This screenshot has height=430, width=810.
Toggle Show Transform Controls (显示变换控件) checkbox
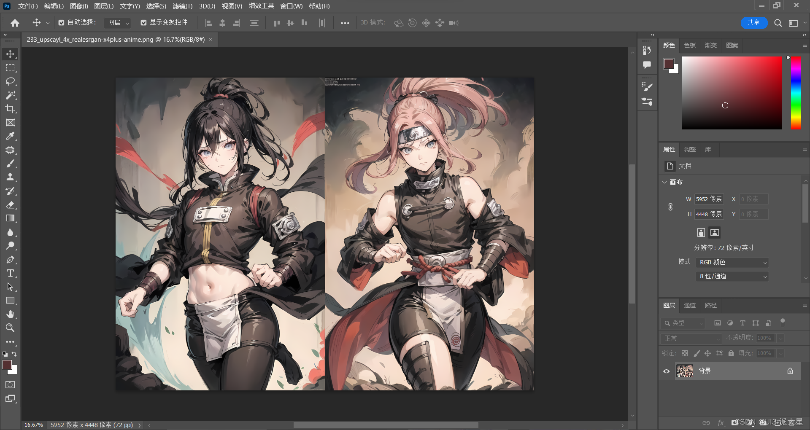pos(144,23)
